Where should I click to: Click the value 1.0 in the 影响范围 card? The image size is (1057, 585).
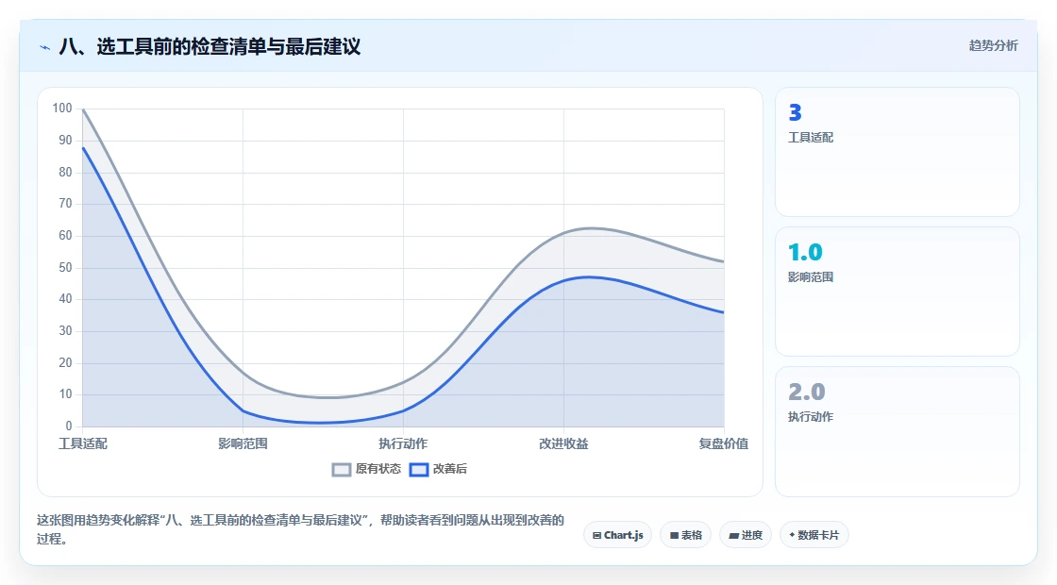(x=806, y=252)
